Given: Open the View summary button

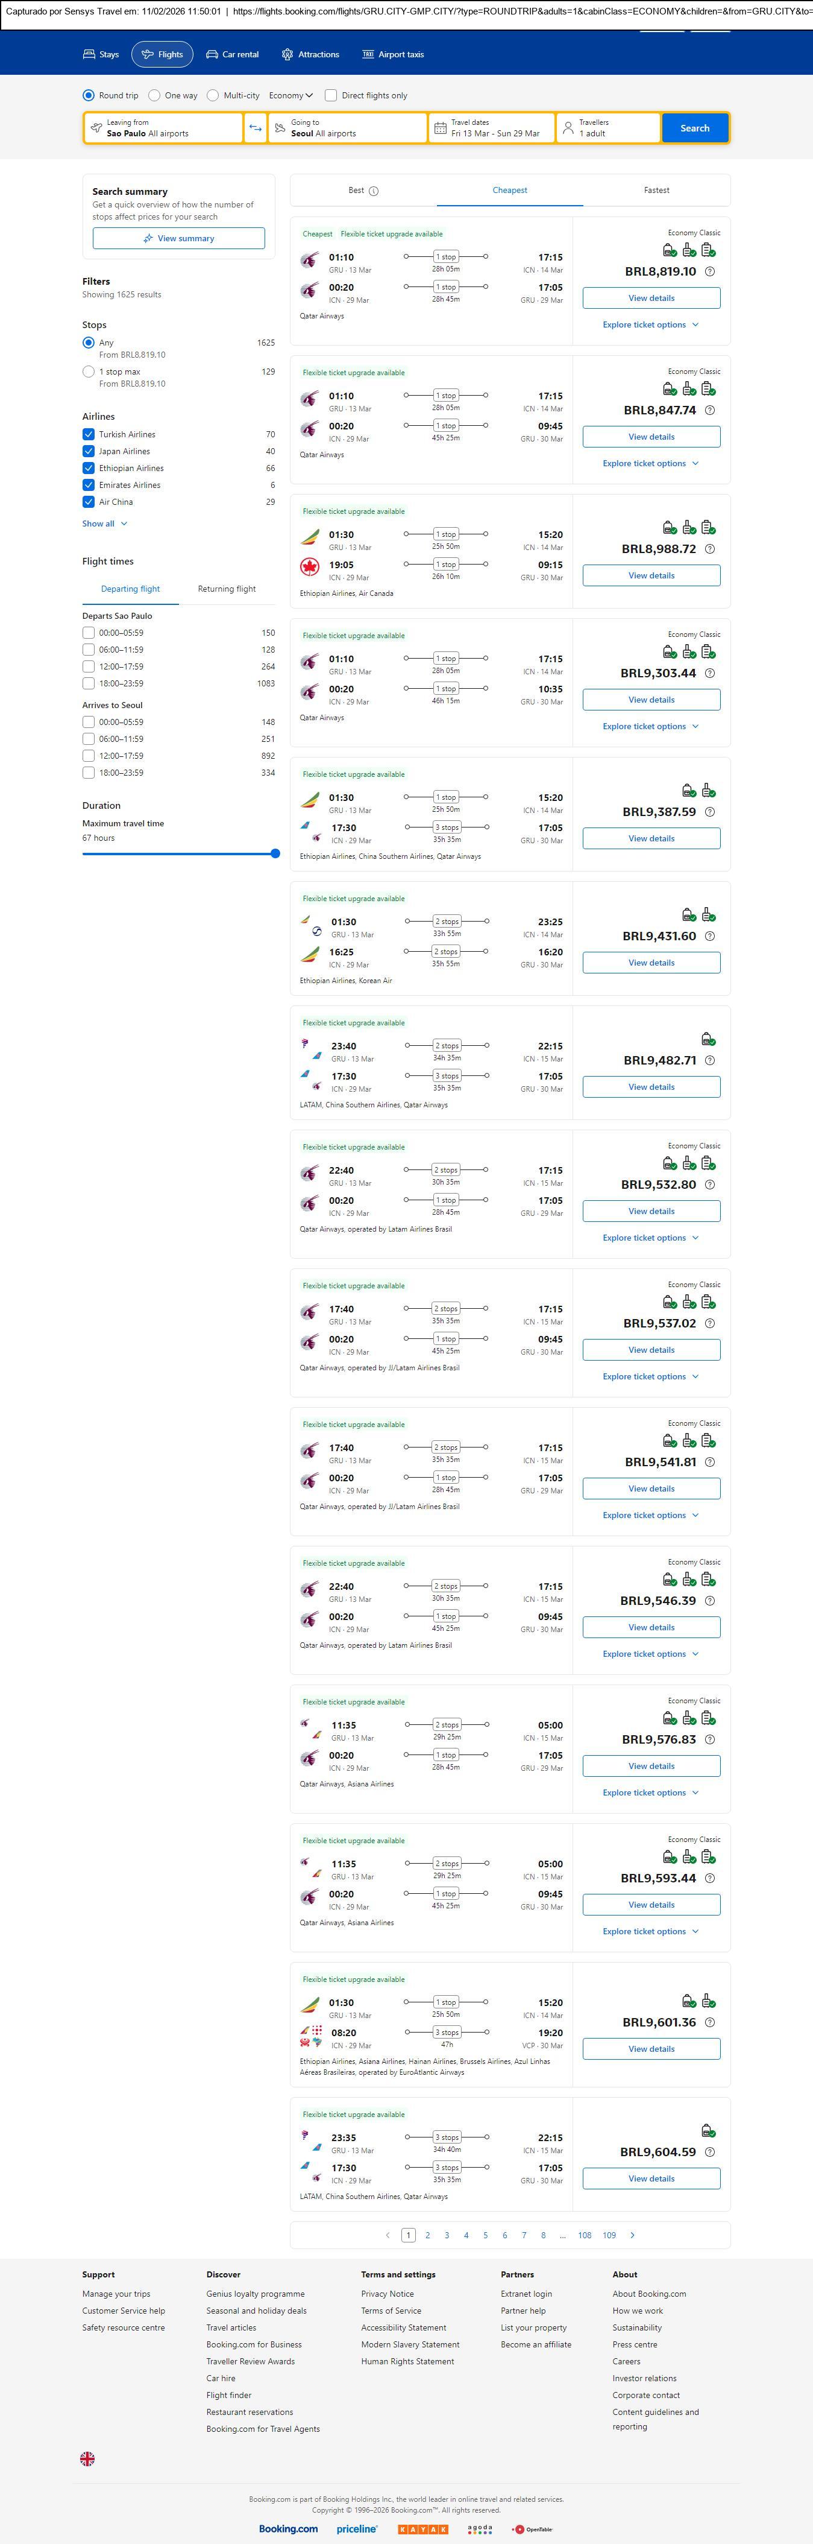Looking at the screenshot, I should (178, 238).
